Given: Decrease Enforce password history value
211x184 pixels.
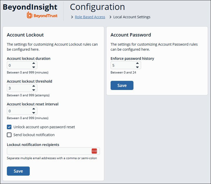Looking at the screenshot, I should [137, 67].
